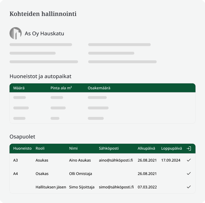The width and height of the screenshot is (205, 203).
Task: Open aino@sähköposti.fi email address
Action: (x=116, y=160)
